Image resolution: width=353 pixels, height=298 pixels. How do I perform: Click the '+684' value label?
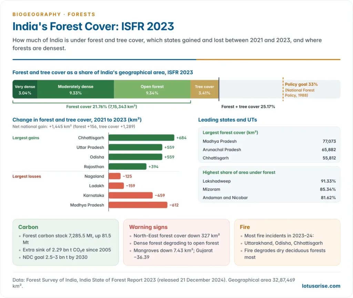click(x=181, y=138)
